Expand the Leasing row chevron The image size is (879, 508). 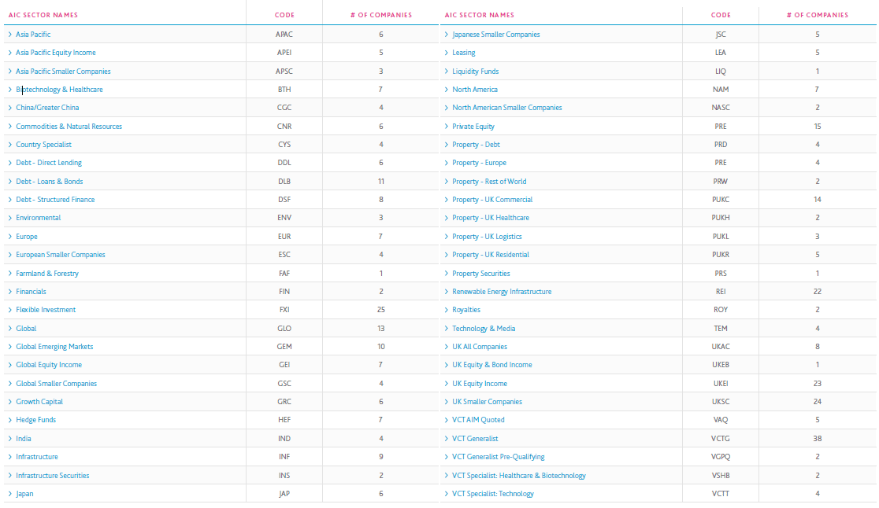pos(446,53)
